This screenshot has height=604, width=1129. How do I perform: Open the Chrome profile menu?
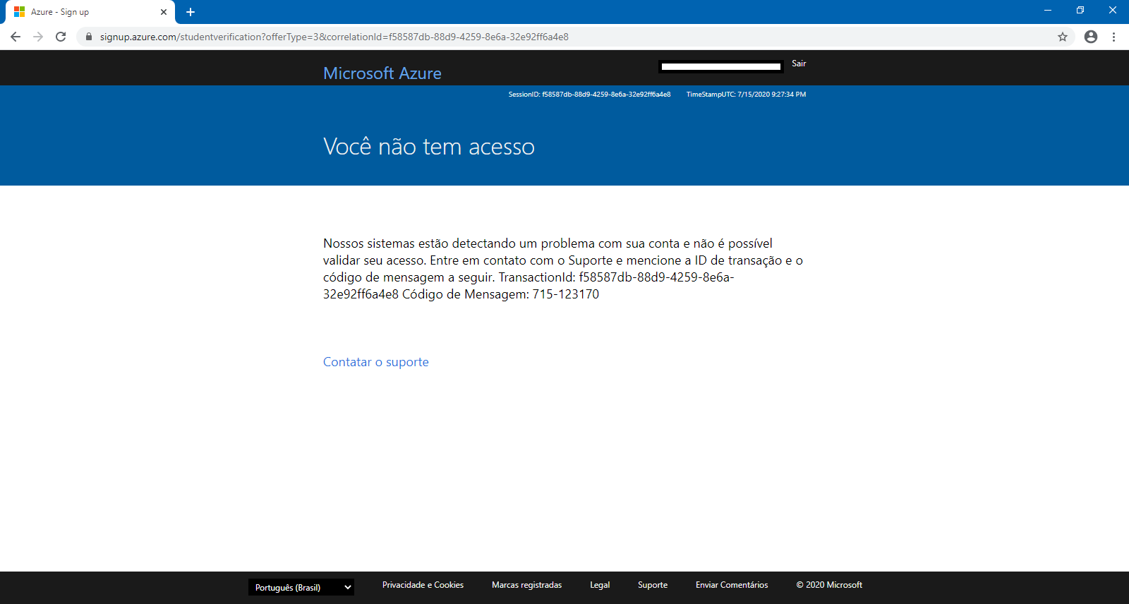pos(1091,37)
